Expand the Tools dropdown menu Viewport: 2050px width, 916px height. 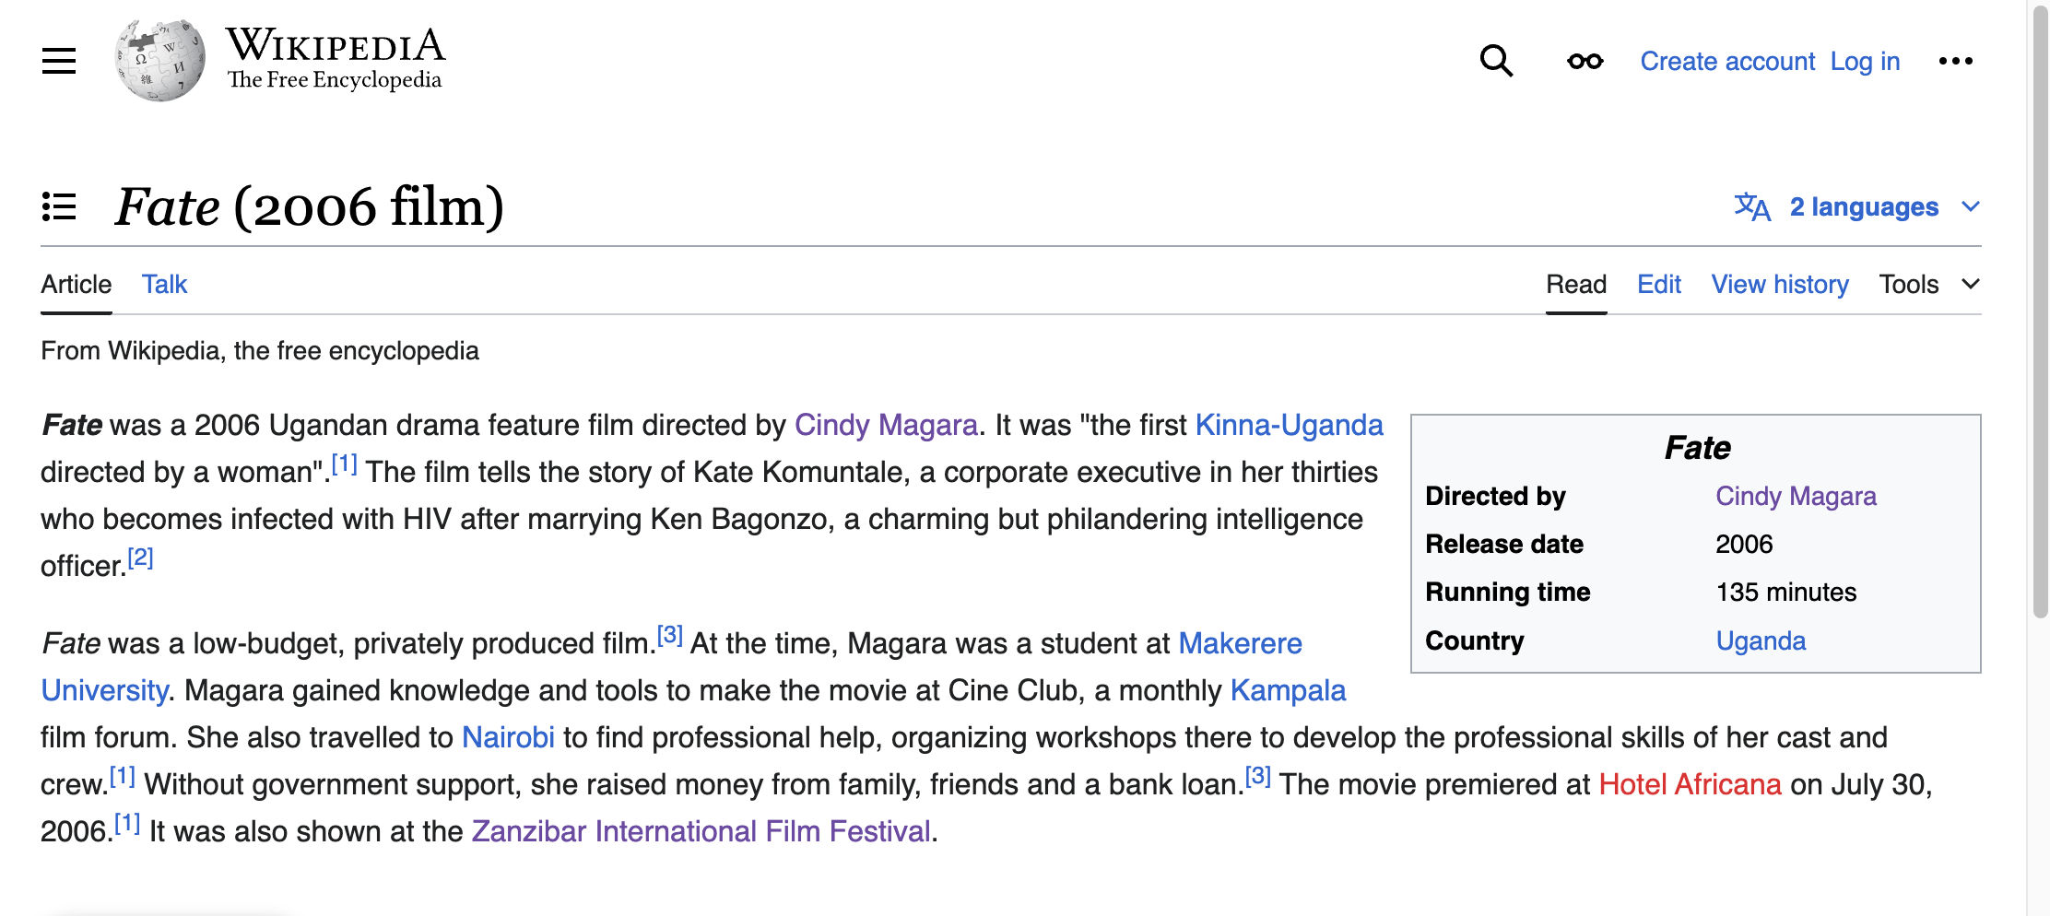tap(1929, 284)
